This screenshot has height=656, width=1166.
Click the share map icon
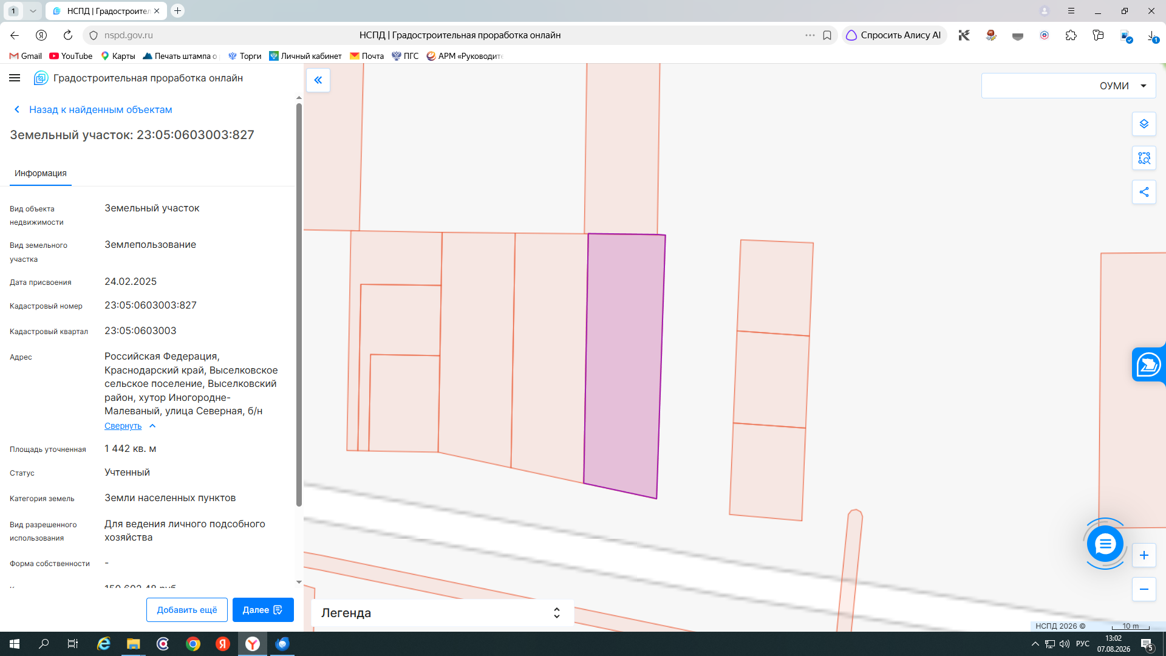[x=1144, y=192]
